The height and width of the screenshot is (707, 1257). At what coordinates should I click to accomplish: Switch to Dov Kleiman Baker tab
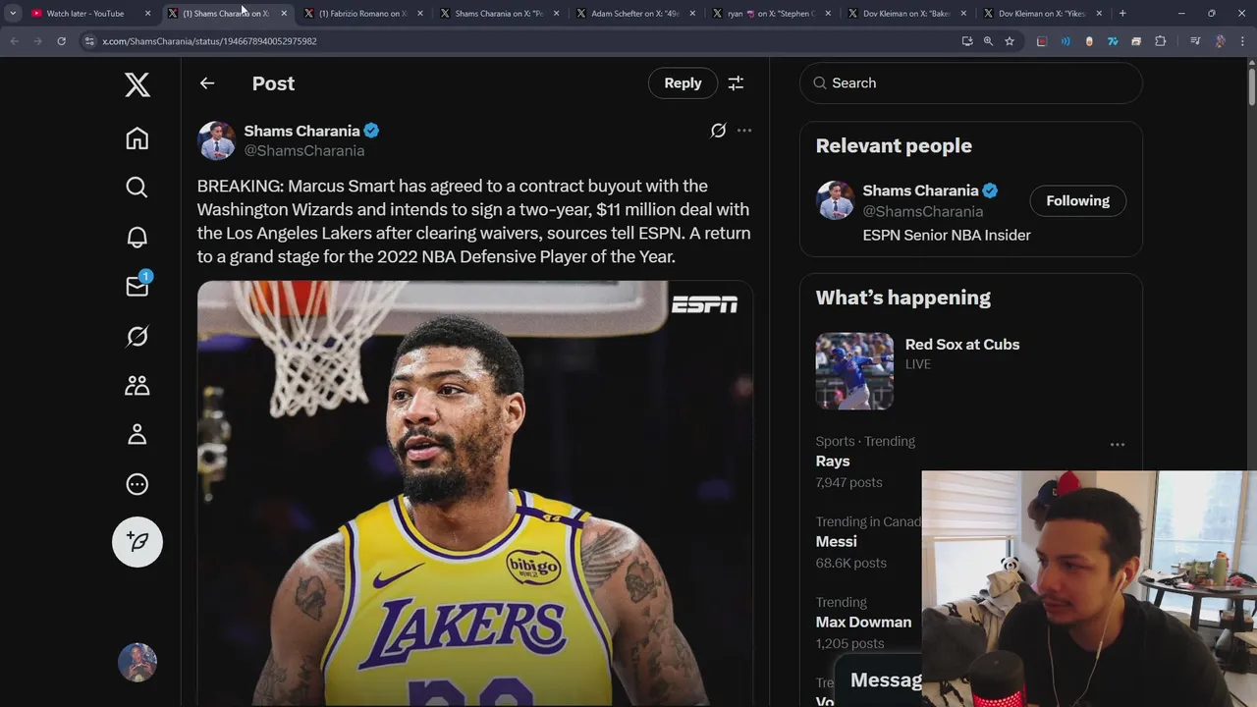[907, 14]
